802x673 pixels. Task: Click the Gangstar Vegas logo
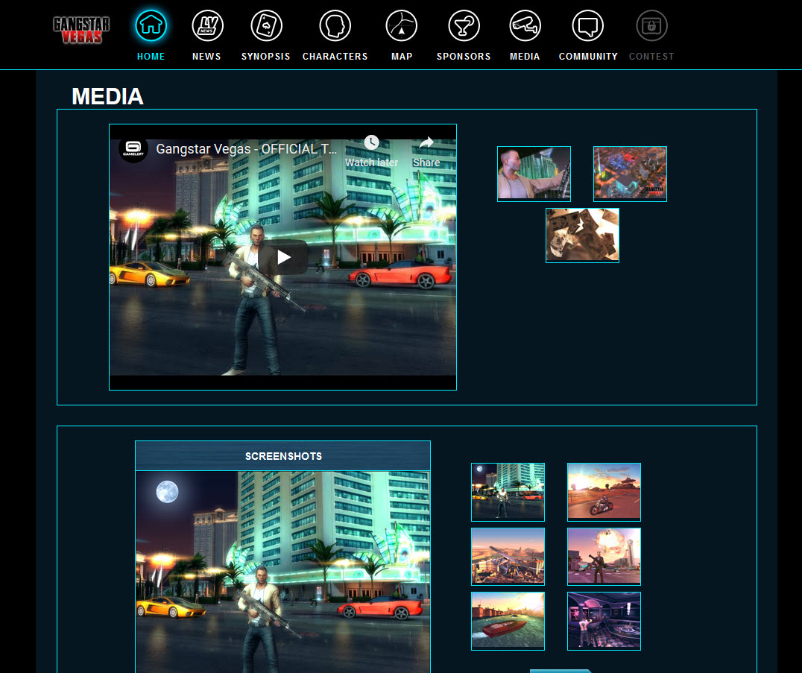click(x=81, y=30)
